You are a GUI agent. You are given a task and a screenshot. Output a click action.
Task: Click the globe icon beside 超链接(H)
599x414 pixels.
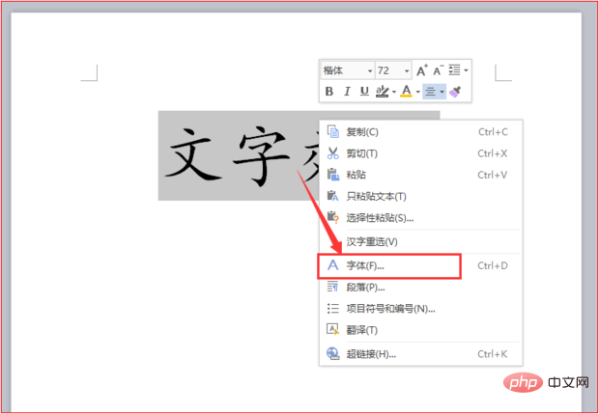click(x=333, y=354)
